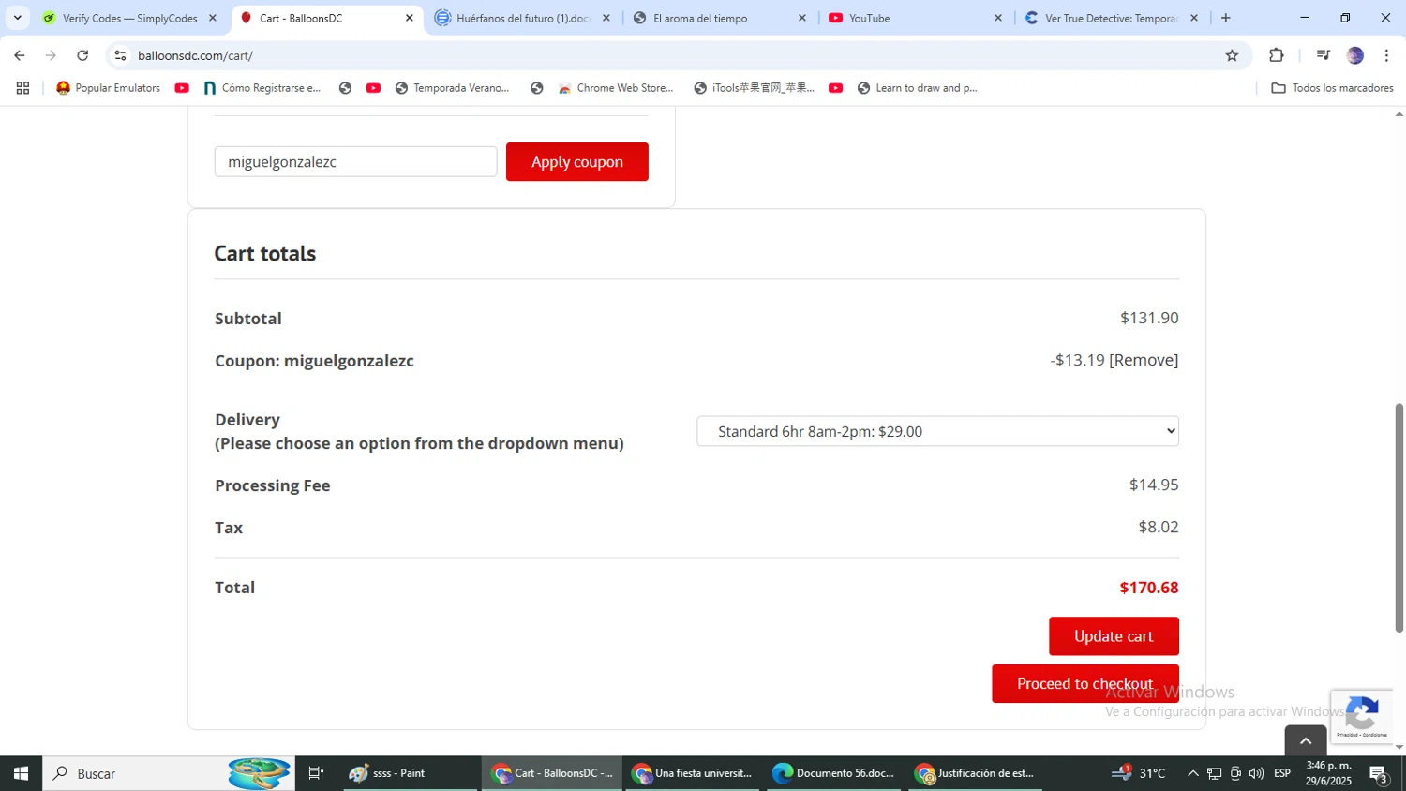Open Popular Emulators bookmark
Screen dimensions: 1406x791
coord(108,88)
